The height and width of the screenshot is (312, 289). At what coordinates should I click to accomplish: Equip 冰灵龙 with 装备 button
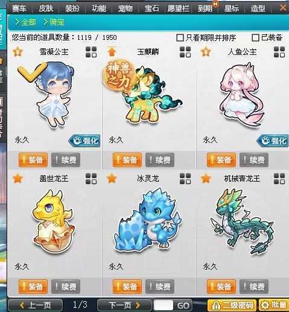[127, 287]
